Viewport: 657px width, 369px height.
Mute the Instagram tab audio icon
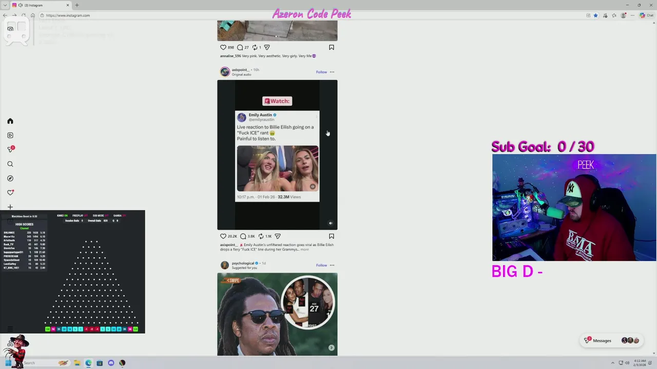coord(21,5)
